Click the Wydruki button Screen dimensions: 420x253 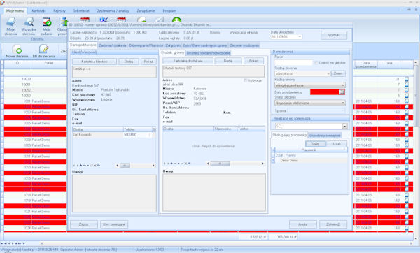tap(334, 35)
